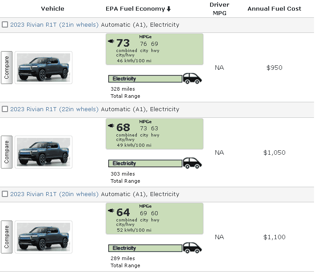This screenshot has height=273, width=322.
Task: View the 22in wheels Rivian R1T photo
Action: pyautogui.click(x=44, y=152)
